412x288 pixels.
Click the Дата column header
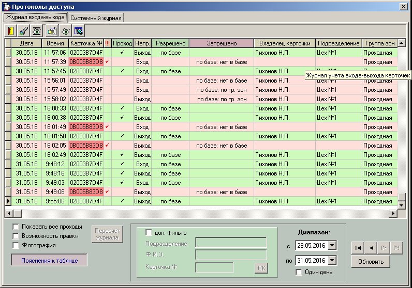click(x=26, y=43)
